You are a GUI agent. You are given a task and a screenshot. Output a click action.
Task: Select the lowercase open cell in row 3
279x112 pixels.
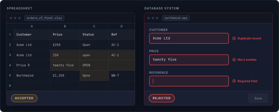pyautogui.click(x=94, y=55)
